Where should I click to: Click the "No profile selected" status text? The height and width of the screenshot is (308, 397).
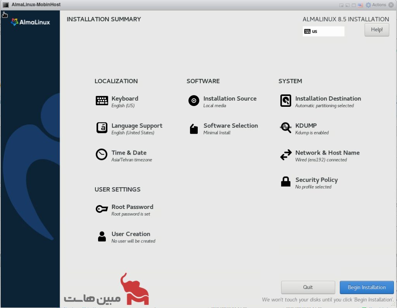pyautogui.click(x=313, y=187)
